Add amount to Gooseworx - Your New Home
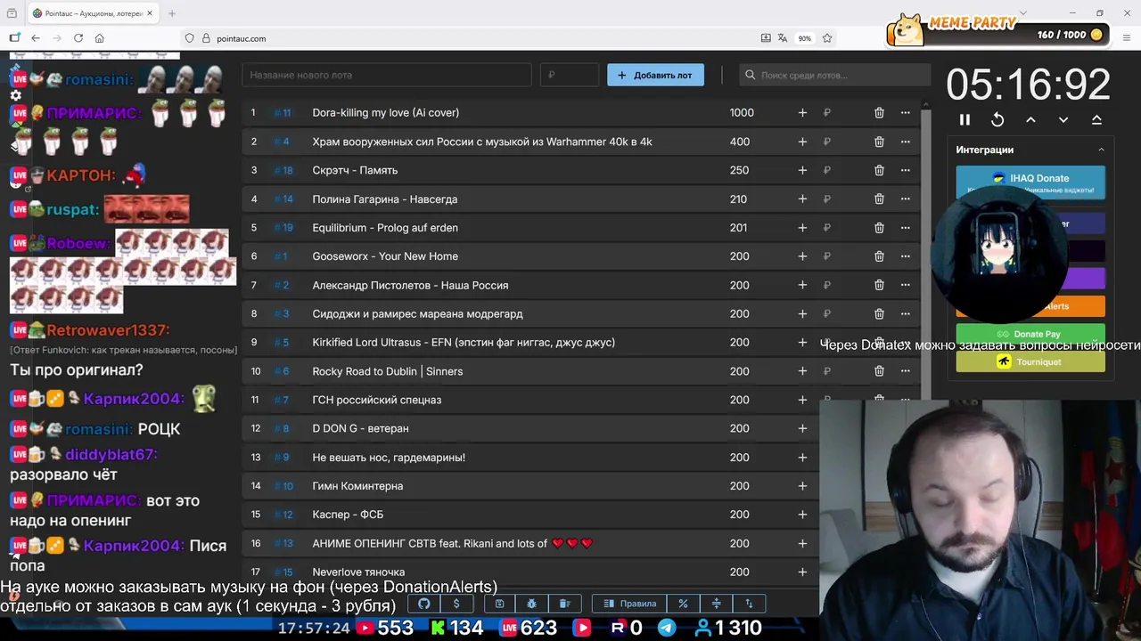Image resolution: width=1141 pixels, height=641 pixels. pyautogui.click(x=802, y=256)
